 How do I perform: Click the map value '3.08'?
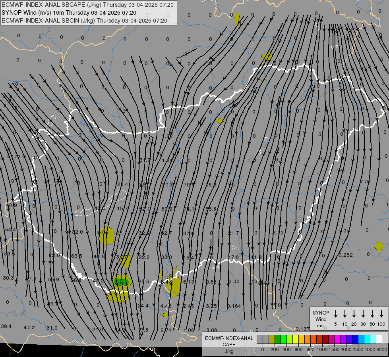(212, 330)
